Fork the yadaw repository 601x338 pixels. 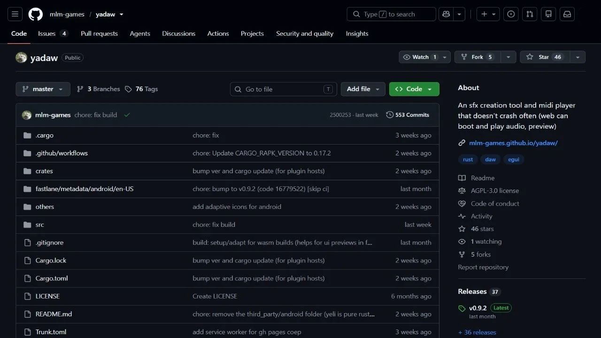pyautogui.click(x=477, y=57)
